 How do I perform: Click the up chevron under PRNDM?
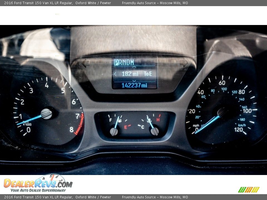tap(134, 66)
